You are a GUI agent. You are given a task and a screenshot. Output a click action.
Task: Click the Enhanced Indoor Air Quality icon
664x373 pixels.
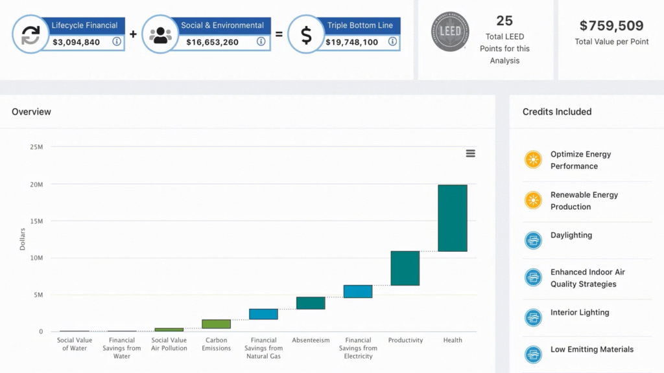point(533,278)
